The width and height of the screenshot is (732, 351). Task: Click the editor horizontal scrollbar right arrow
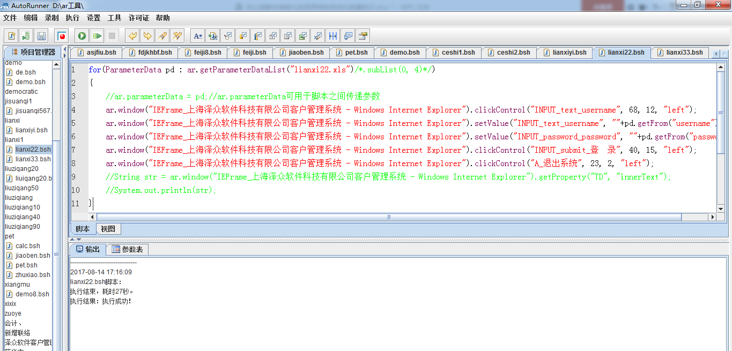point(712,217)
